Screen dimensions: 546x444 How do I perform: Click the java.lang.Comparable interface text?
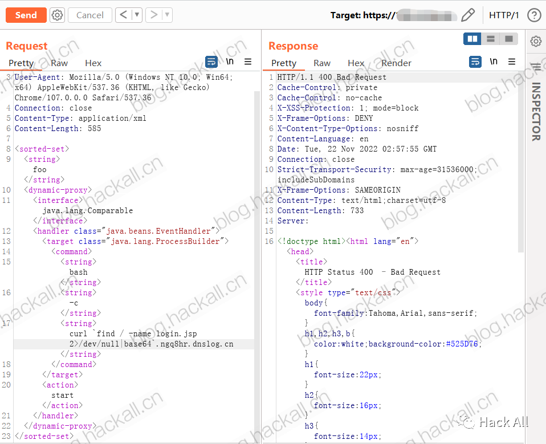(x=88, y=211)
